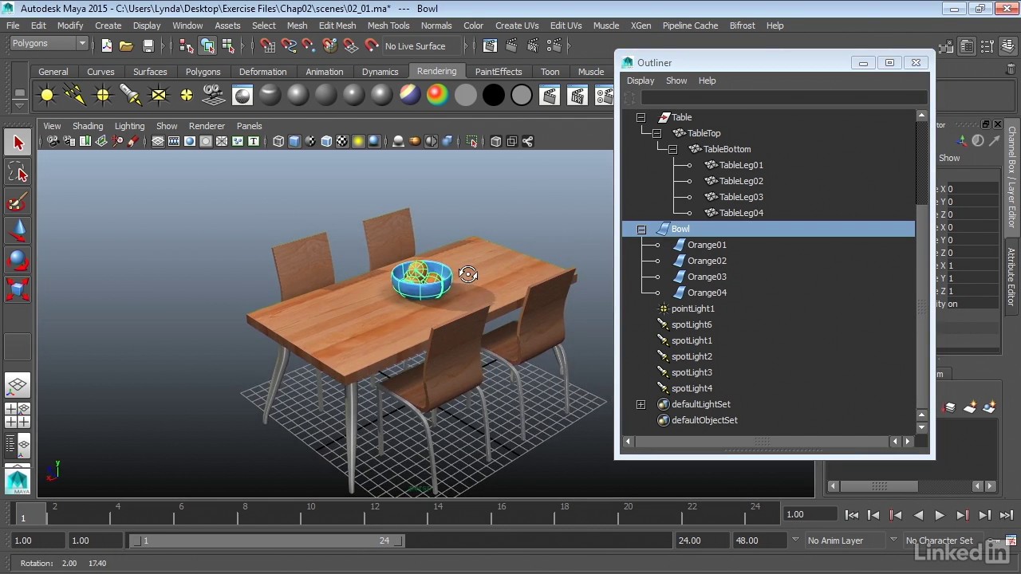Screen dimensions: 1021x574
Task: Select Orange01 in the Outliner
Action: pos(707,245)
